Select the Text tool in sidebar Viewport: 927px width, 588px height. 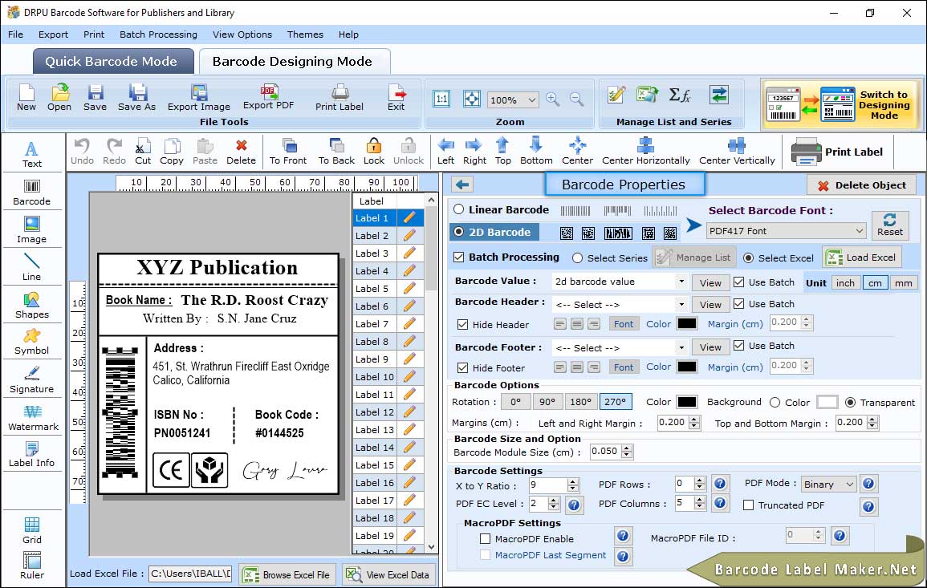pos(31,155)
